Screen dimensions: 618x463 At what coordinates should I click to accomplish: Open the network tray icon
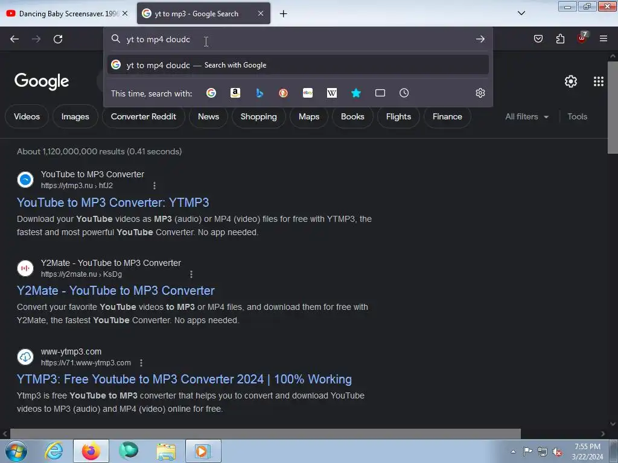click(x=543, y=452)
